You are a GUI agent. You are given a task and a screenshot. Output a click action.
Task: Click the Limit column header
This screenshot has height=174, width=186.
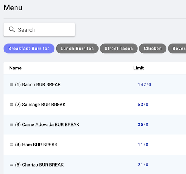pos(138,68)
